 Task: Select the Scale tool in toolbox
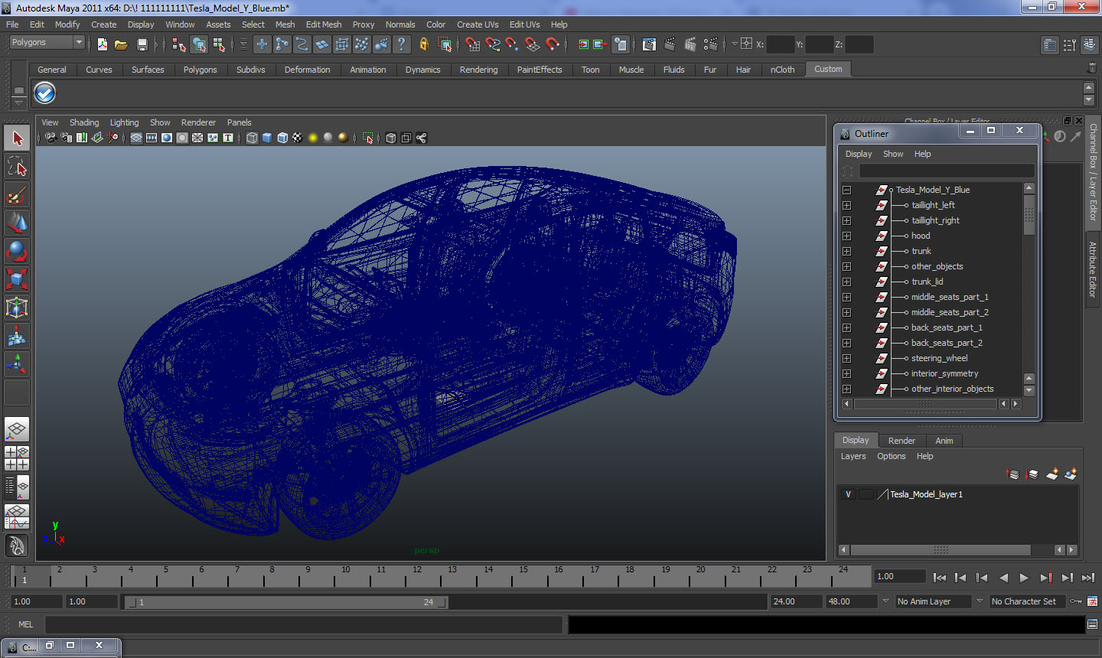(17, 279)
